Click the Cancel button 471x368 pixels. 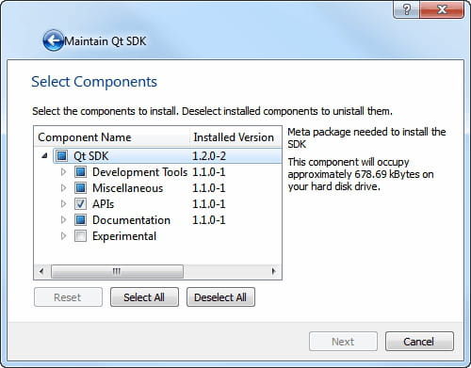point(419,342)
